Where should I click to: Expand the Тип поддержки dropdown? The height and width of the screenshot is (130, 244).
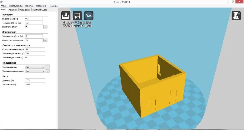(x=35, y=67)
